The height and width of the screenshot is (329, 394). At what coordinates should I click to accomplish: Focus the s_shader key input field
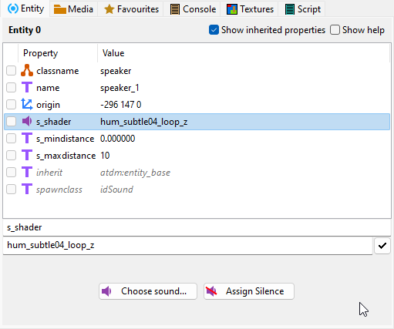point(197,227)
